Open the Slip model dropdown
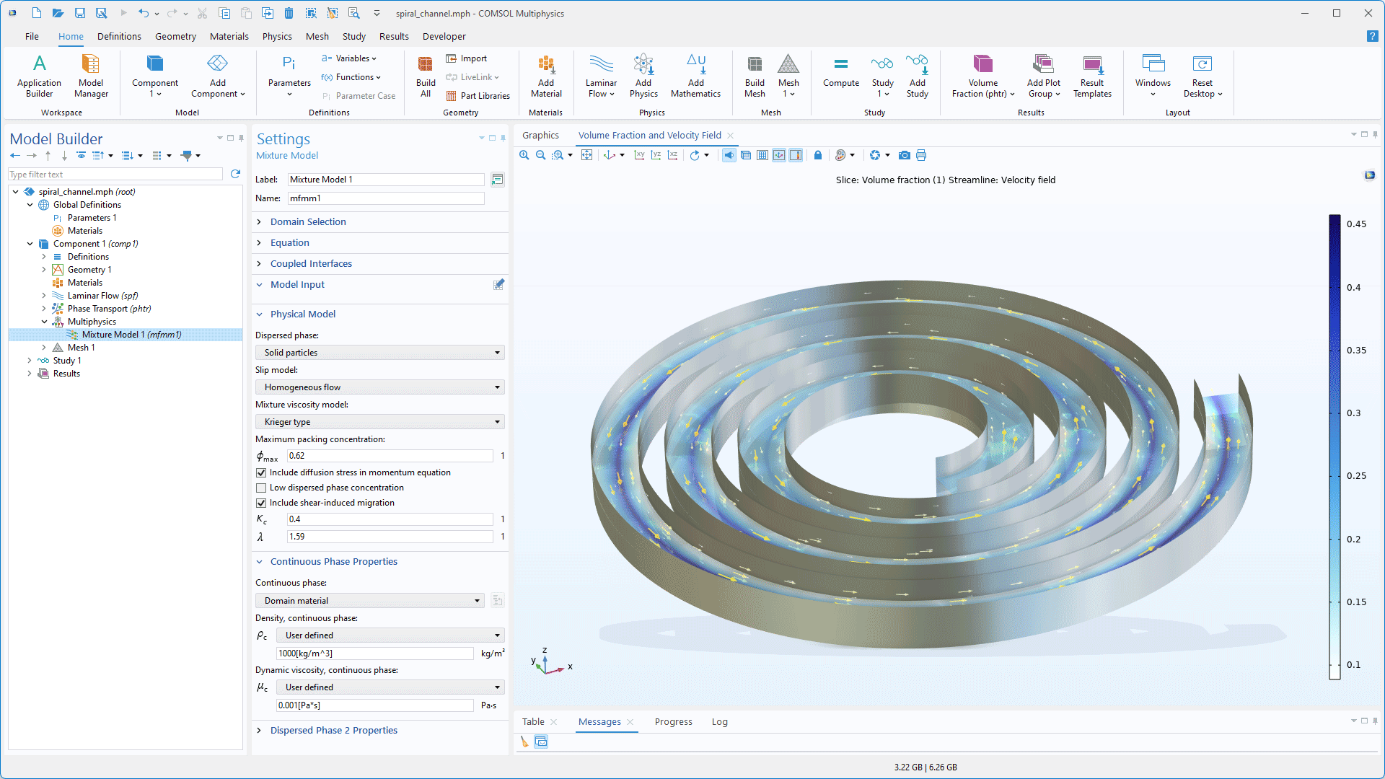 [379, 387]
